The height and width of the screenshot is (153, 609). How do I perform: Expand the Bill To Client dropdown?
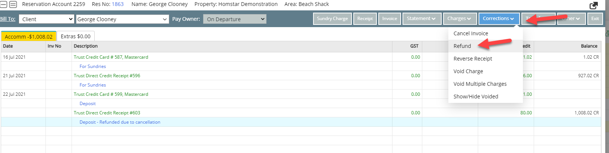pyautogui.click(x=47, y=19)
